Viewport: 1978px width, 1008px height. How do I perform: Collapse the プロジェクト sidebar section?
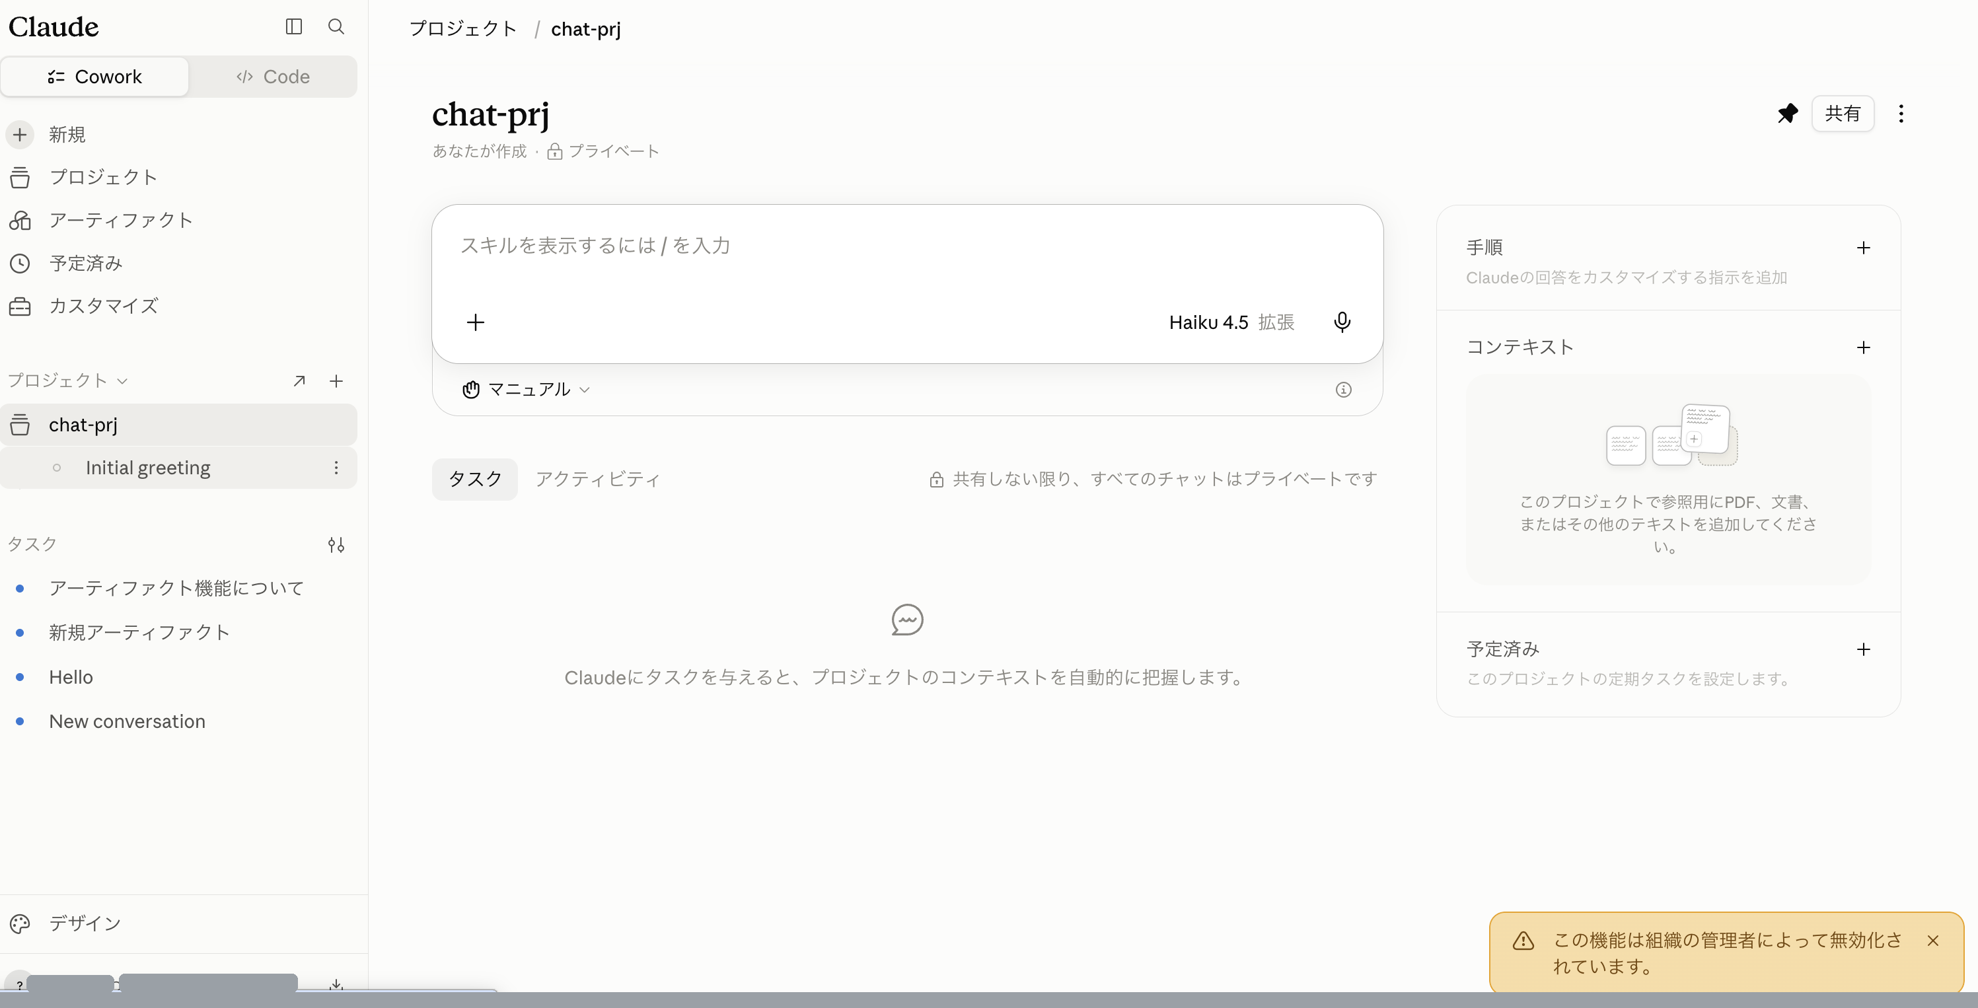click(x=67, y=380)
